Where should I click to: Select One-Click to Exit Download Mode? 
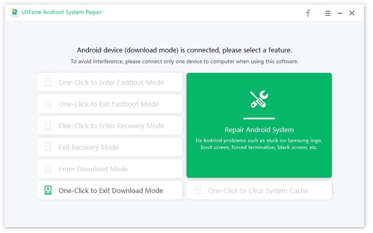(110, 191)
